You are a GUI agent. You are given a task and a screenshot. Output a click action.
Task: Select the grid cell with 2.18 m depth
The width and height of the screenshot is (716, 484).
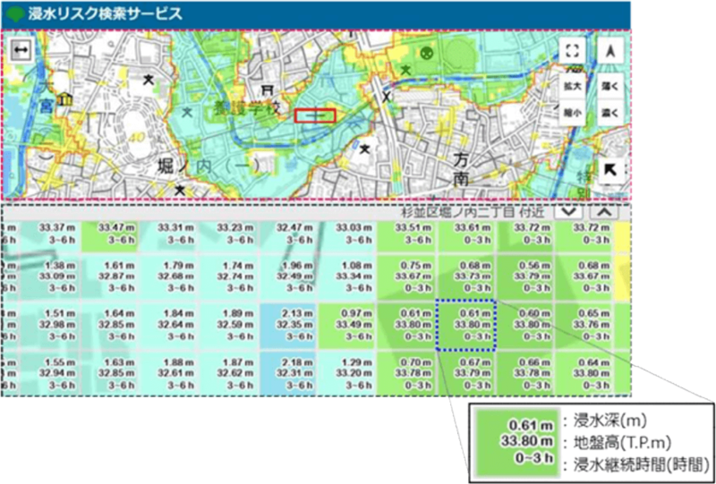coord(287,373)
